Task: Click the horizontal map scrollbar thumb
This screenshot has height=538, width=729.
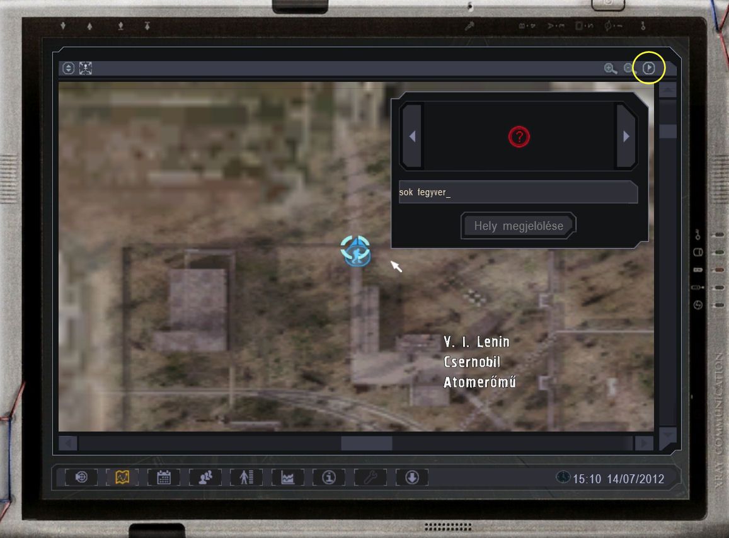Action: coord(366,443)
